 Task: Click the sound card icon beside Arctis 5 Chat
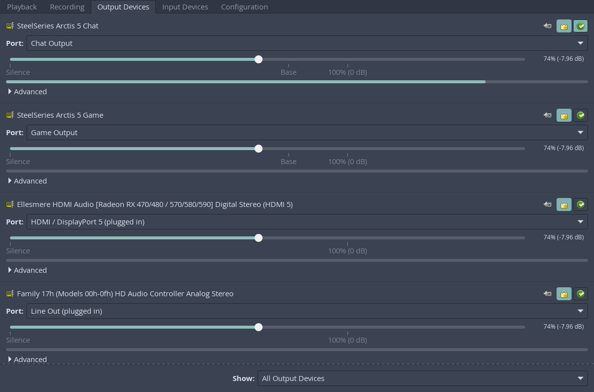coord(10,26)
